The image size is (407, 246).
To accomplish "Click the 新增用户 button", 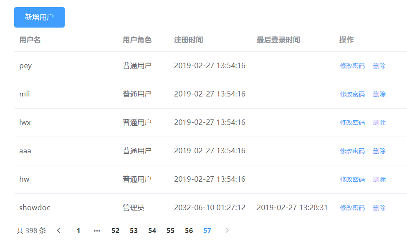I will point(39,17).
